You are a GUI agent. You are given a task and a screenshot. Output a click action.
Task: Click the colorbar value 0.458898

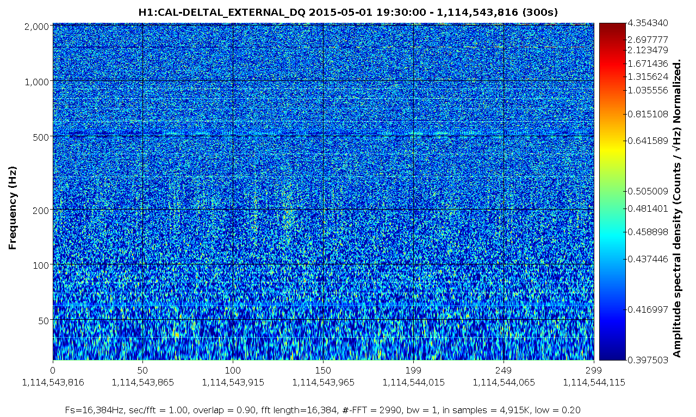[647, 232]
